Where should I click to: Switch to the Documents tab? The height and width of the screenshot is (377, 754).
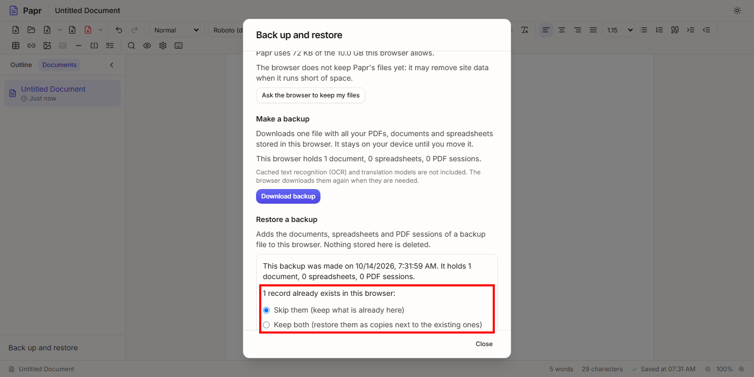(x=60, y=65)
